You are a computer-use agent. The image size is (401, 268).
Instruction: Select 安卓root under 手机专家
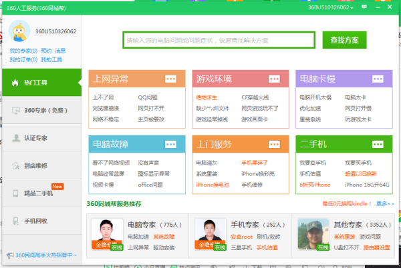(241, 237)
